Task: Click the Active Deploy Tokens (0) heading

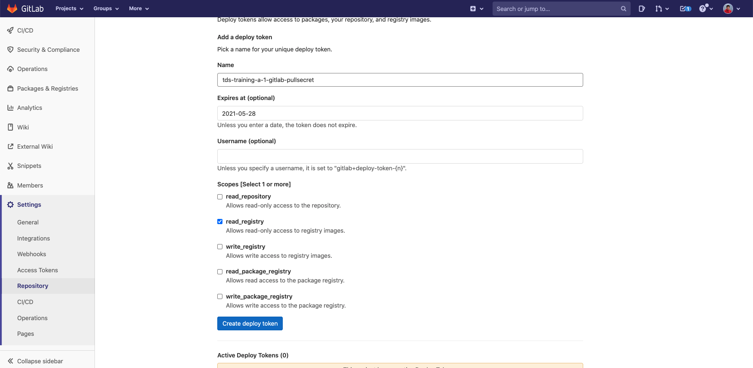Action: pyautogui.click(x=253, y=355)
